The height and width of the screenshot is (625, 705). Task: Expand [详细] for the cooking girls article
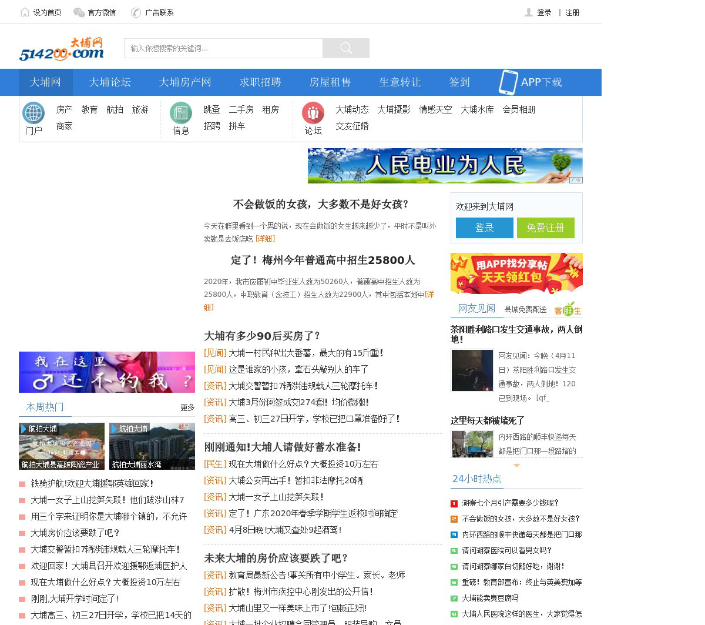click(265, 239)
